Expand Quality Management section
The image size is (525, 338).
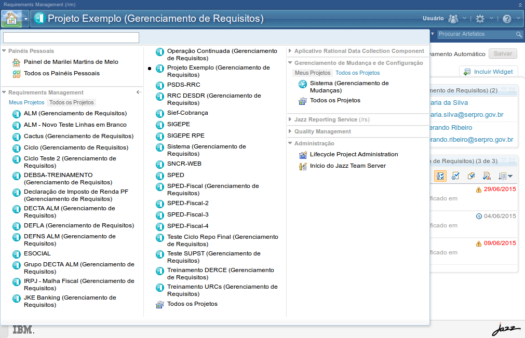(x=290, y=131)
